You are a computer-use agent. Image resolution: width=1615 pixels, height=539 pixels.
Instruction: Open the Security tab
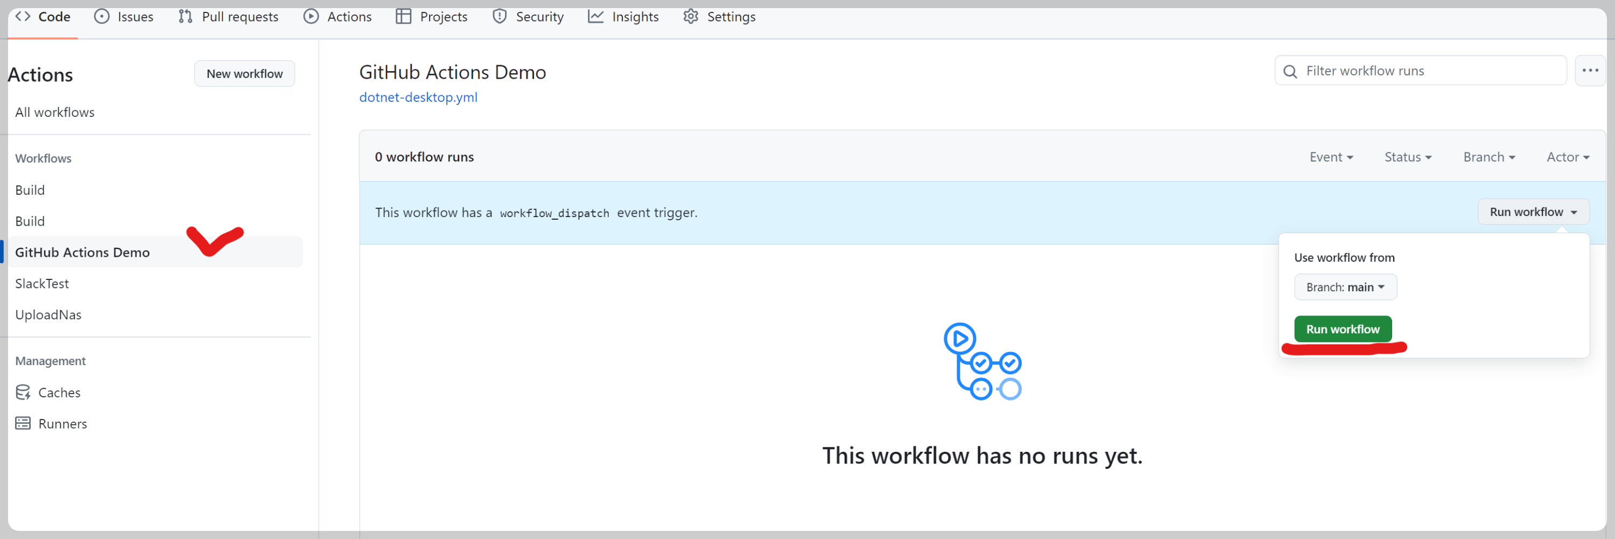tap(528, 17)
